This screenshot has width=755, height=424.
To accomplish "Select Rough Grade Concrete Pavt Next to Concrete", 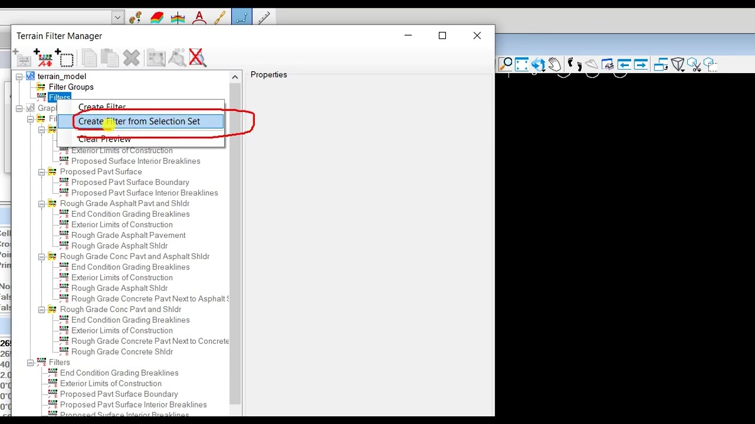I will (x=150, y=342).
